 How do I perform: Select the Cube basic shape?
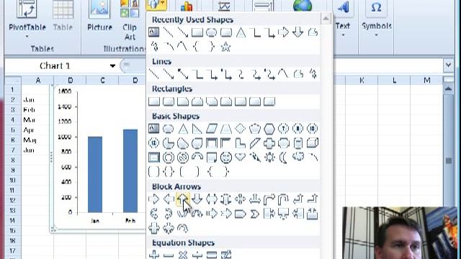coord(313,143)
